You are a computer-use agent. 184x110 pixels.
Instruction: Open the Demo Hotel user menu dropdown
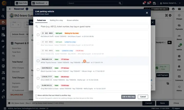click(170, 3)
